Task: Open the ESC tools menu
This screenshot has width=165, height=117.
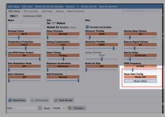Action: tap(27, 6)
